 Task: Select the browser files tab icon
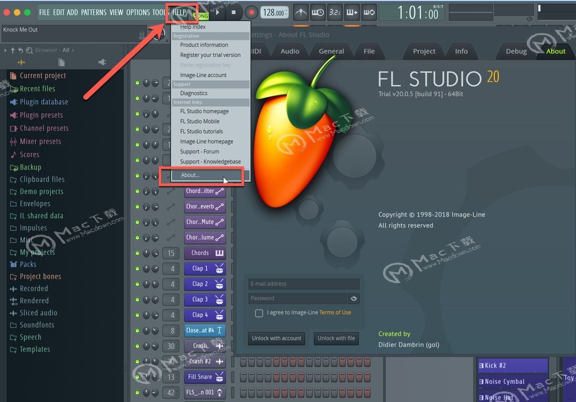(x=62, y=63)
